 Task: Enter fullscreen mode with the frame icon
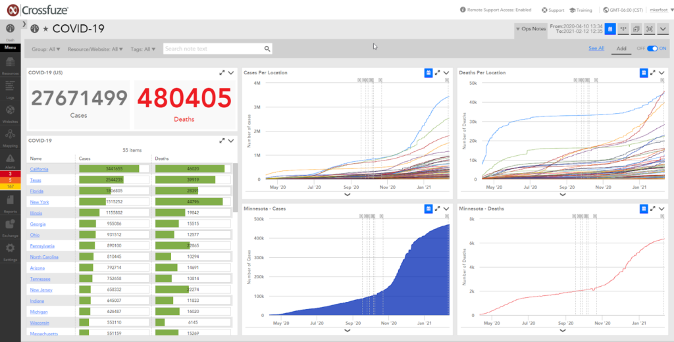[650, 29]
